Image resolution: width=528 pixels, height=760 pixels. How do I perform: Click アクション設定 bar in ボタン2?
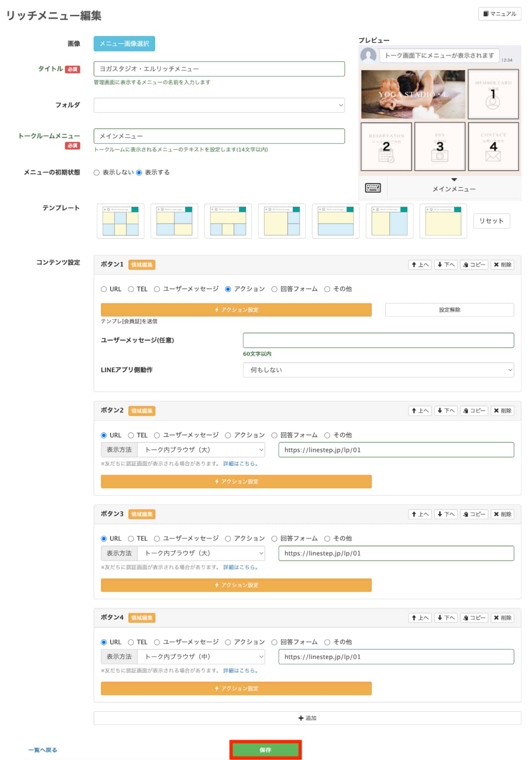(x=236, y=482)
